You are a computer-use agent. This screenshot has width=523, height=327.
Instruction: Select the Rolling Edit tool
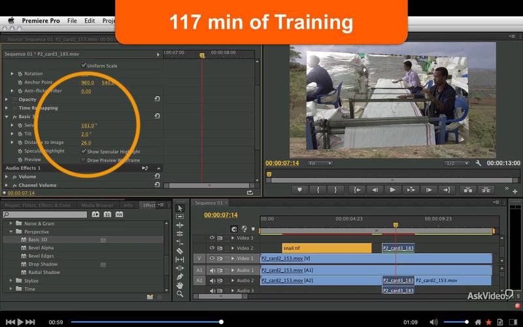[x=180, y=233]
